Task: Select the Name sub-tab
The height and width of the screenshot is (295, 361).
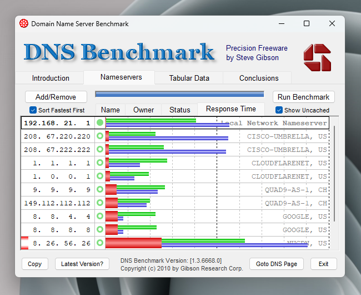Action: [x=111, y=110]
